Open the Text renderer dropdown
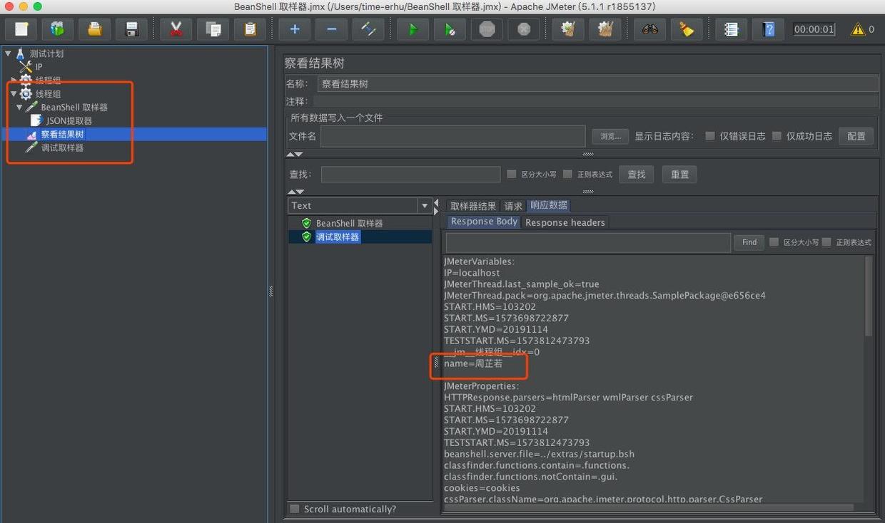Image resolution: width=885 pixels, height=523 pixels. coord(425,206)
